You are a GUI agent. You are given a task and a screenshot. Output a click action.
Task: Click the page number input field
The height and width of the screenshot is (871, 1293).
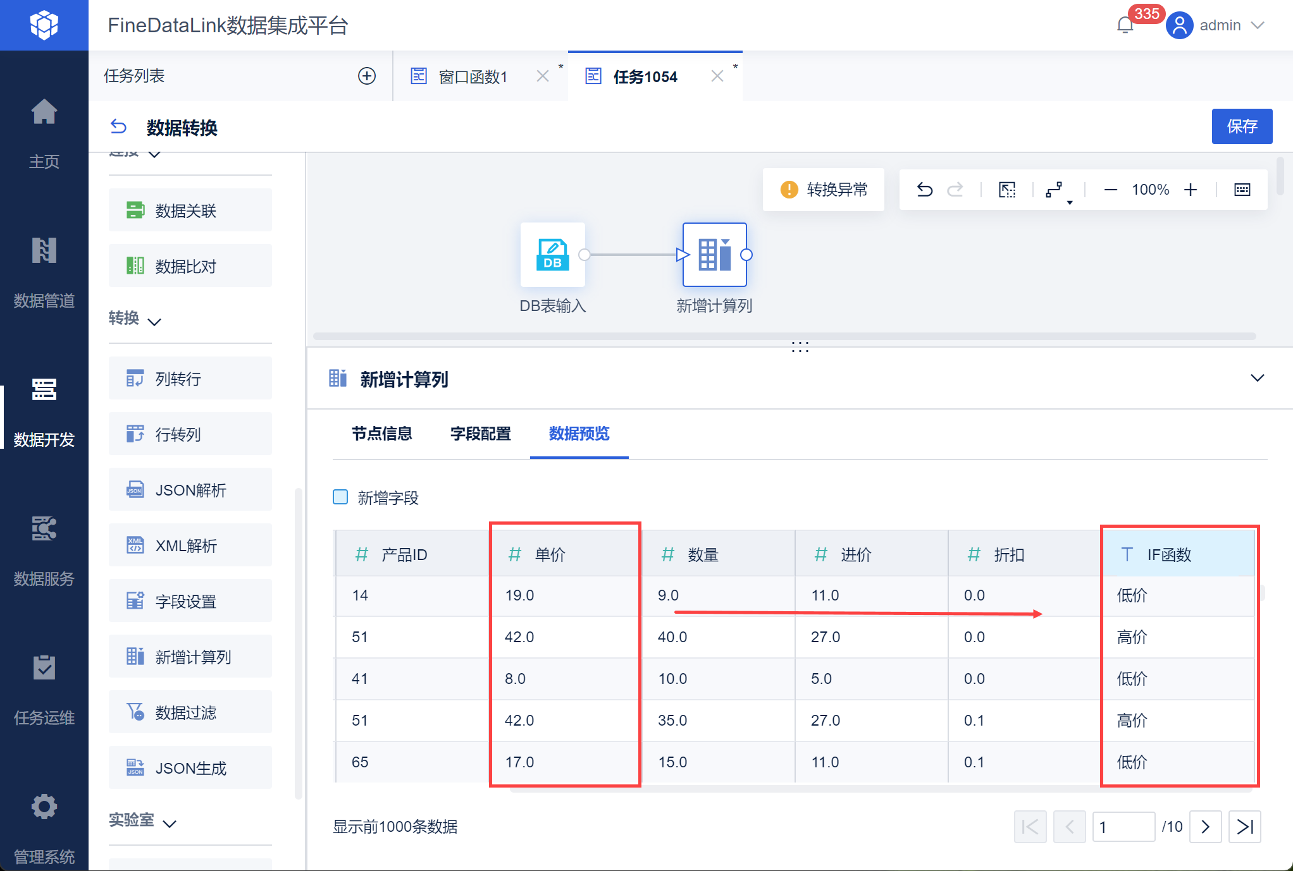1123,827
